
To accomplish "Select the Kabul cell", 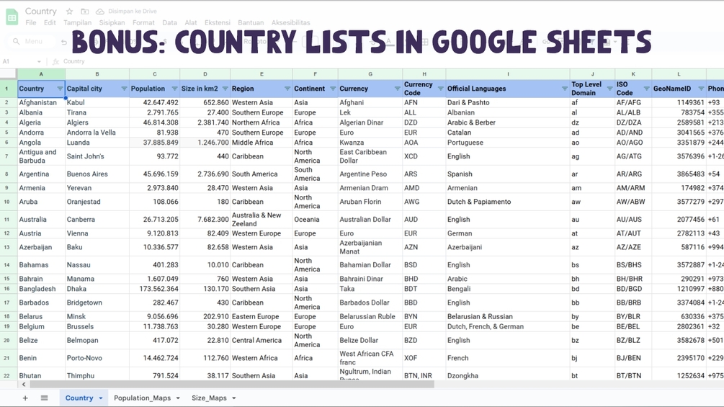I will click(x=97, y=102).
